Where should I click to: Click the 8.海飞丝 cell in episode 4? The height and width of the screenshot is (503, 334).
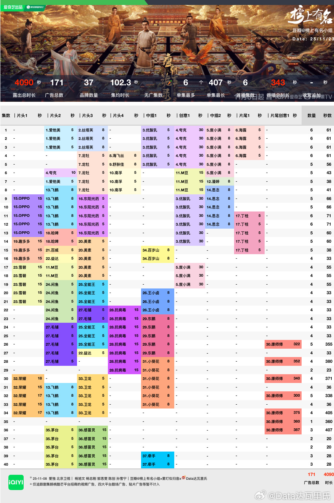click(124, 156)
